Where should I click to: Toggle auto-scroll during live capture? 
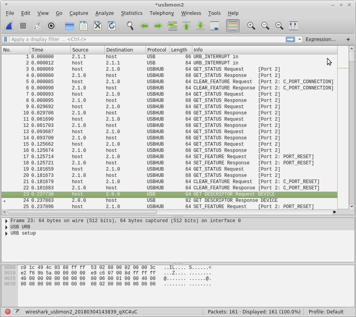[215, 26]
